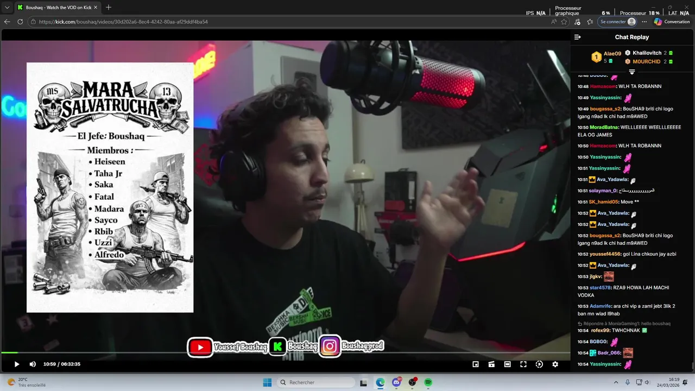Close the Boushaq Kick VOD tab

[96, 8]
